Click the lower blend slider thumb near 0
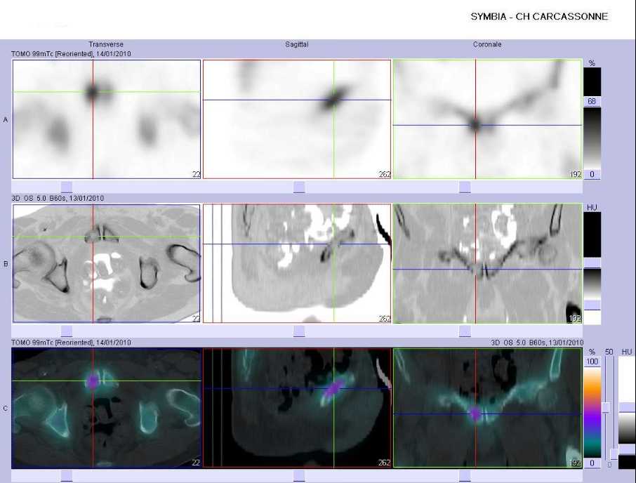The image size is (636, 483). pyautogui.click(x=614, y=454)
